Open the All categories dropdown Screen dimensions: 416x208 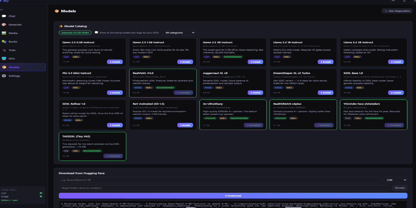click(x=179, y=32)
